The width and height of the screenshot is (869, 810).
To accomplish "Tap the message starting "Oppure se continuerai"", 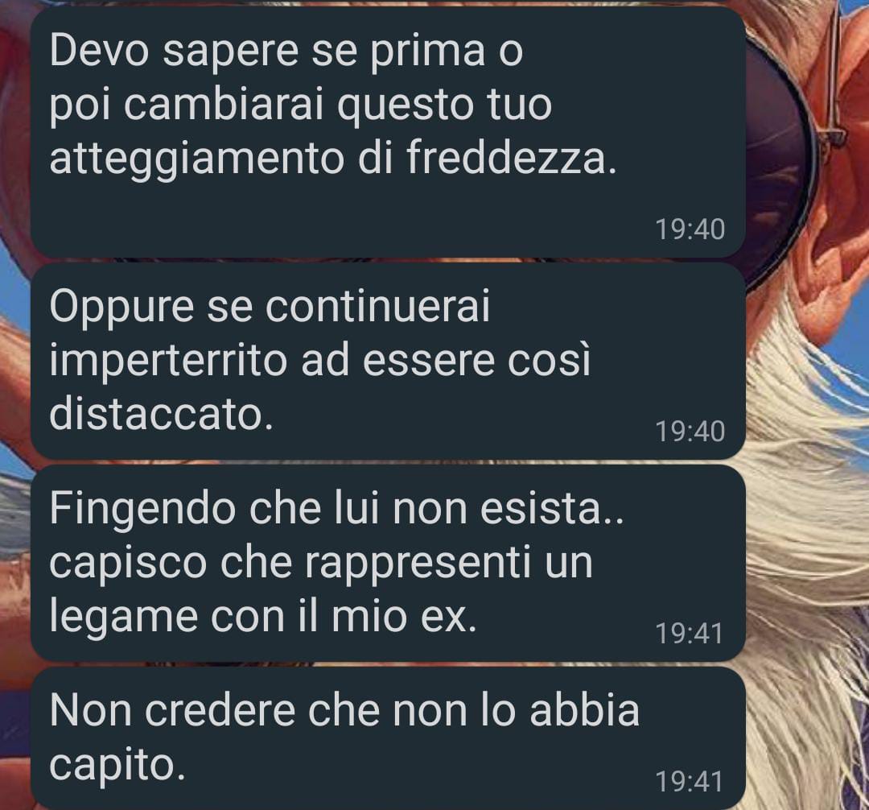I will click(x=388, y=361).
